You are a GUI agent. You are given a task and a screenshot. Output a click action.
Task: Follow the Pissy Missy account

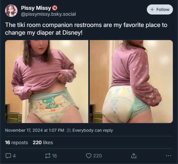coord(160,9)
